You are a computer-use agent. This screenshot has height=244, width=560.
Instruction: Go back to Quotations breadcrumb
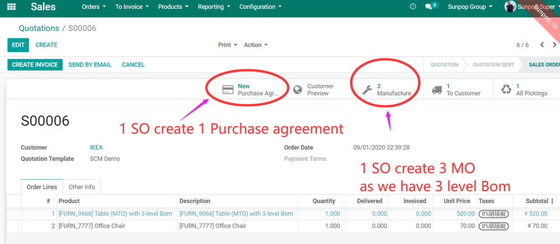click(39, 28)
